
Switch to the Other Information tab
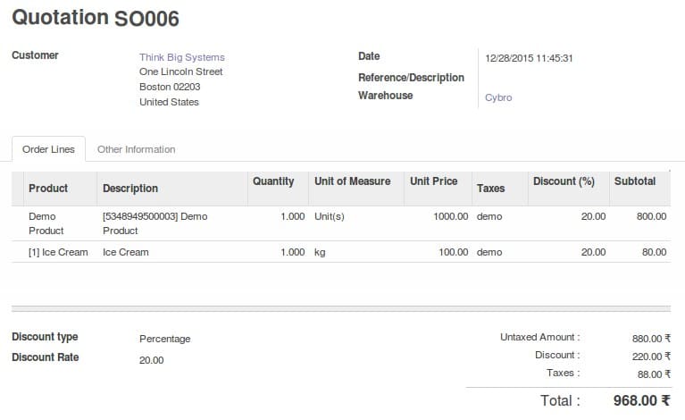[136, 149]
